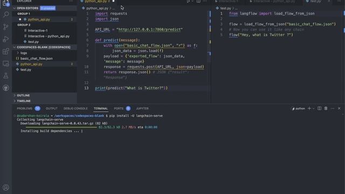Close the bottom panel

(339, 108)
